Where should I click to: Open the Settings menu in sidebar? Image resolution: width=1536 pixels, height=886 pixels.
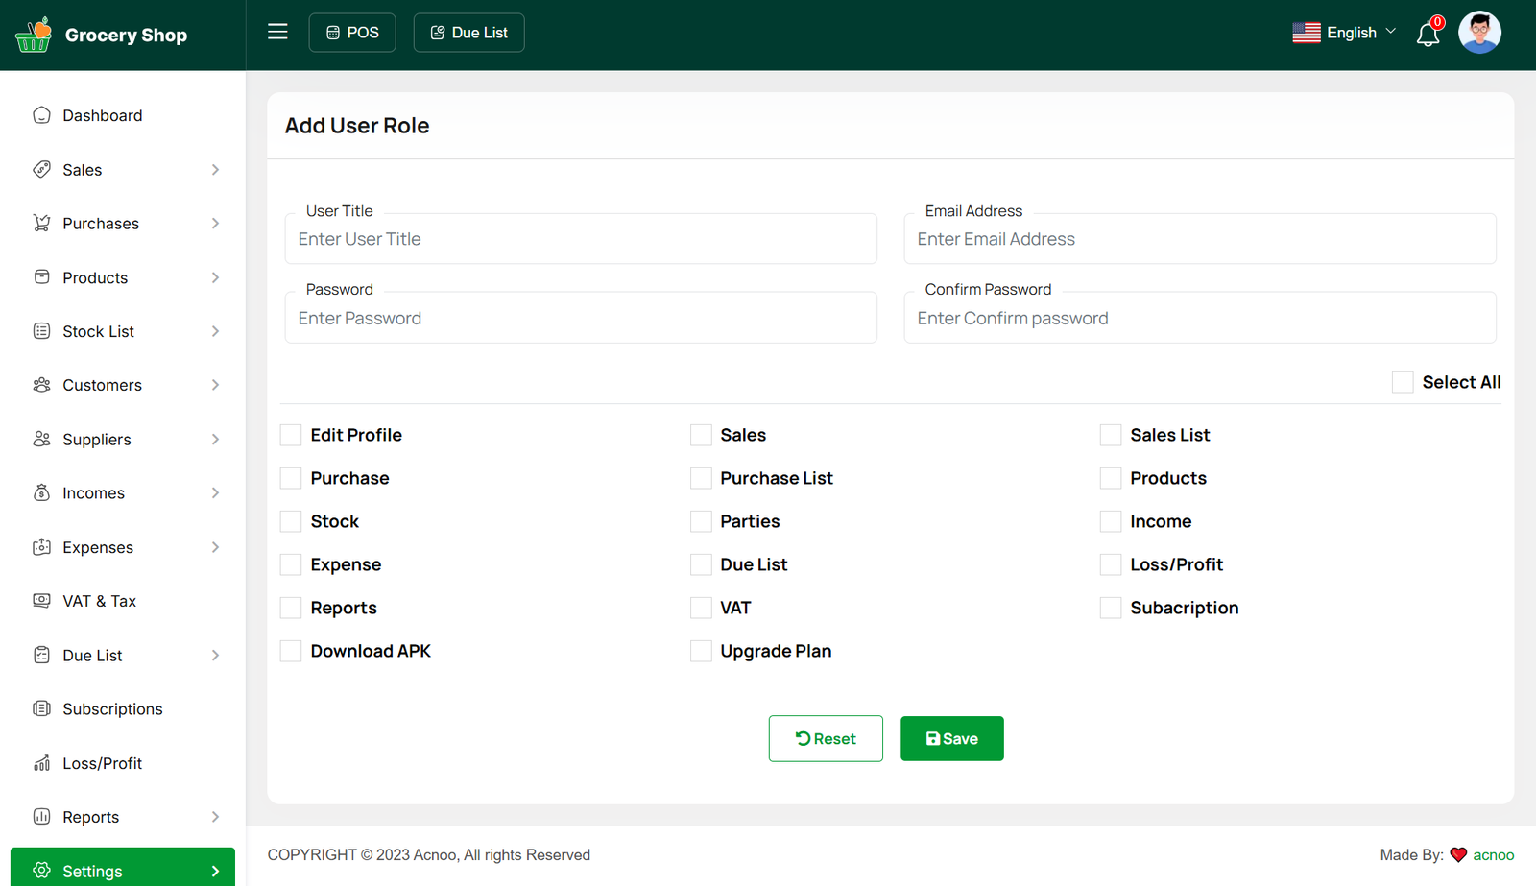123,870
